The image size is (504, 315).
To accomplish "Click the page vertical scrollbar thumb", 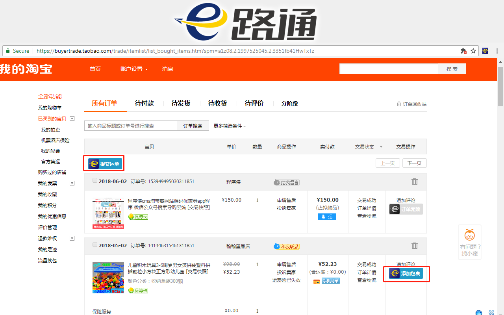I will click(500, 87).
